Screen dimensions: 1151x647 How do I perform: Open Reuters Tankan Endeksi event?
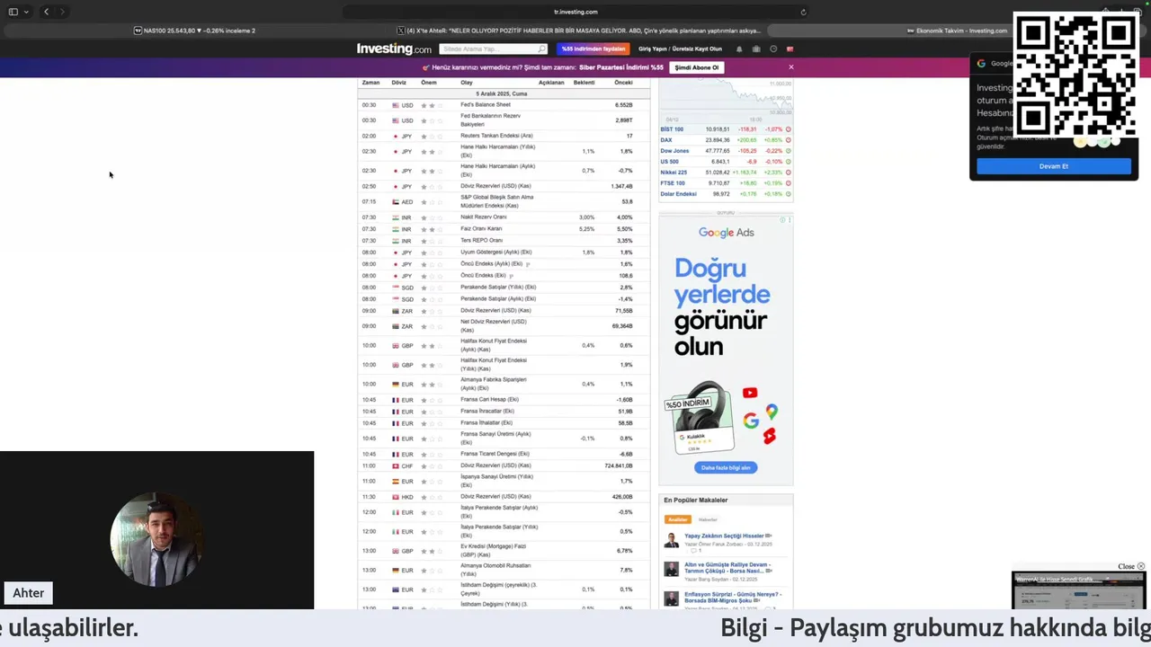[x=496, y=136]
